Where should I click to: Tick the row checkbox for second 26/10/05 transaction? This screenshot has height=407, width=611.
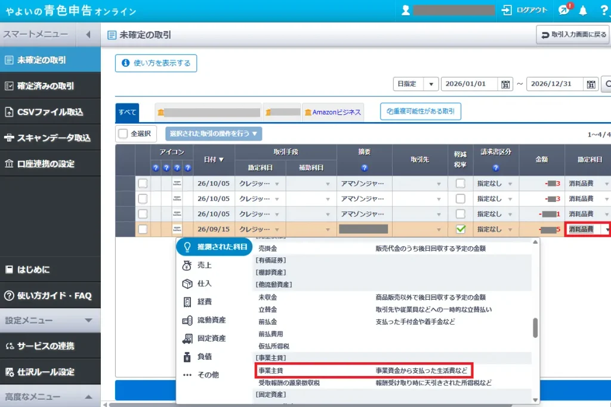pyautogui.click(x=143, y=198)
